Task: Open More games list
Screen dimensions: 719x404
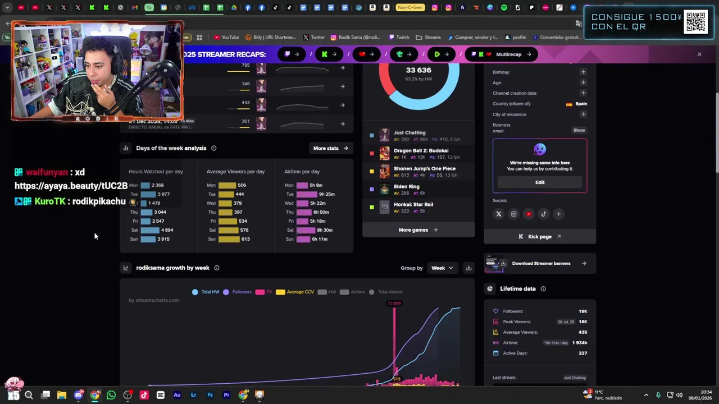Action: (x=418, y=230)
